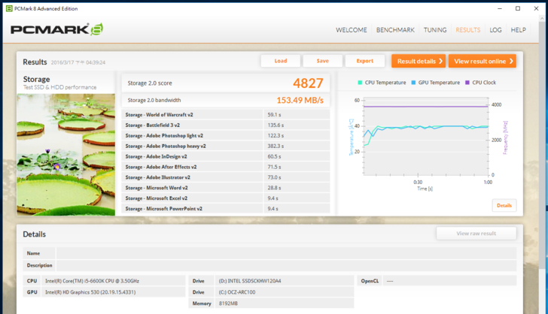Viewport: 548px width, 314px height.
Task: Open the HELP tab
Action: [x=519, y=30]
